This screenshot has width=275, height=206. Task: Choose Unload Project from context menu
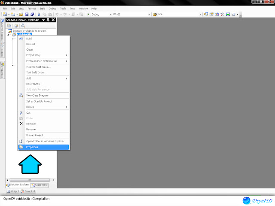tap(44, 135)
